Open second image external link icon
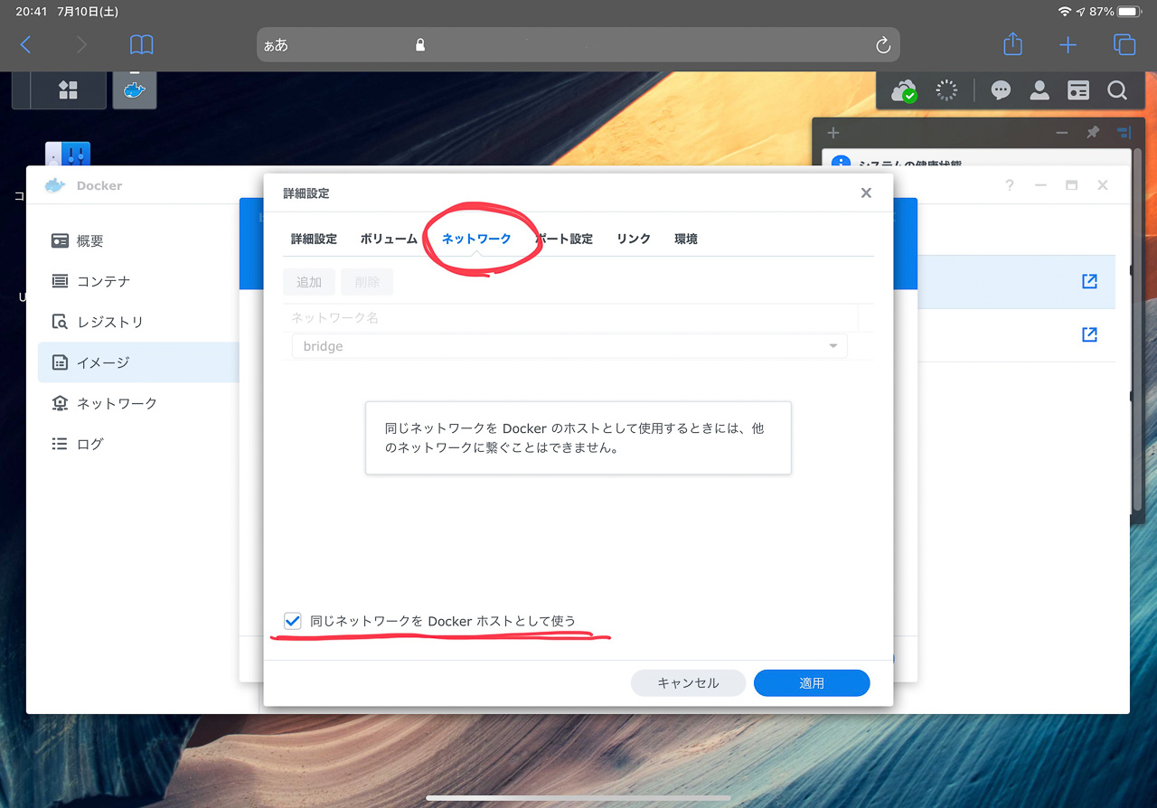 click(x=1089, y=334)
